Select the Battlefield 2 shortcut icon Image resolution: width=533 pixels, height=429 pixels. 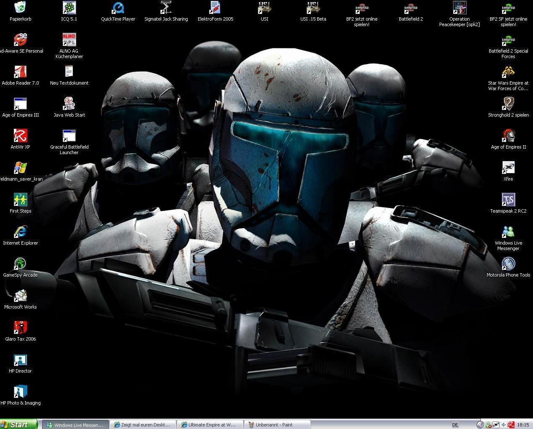point(411,8)
